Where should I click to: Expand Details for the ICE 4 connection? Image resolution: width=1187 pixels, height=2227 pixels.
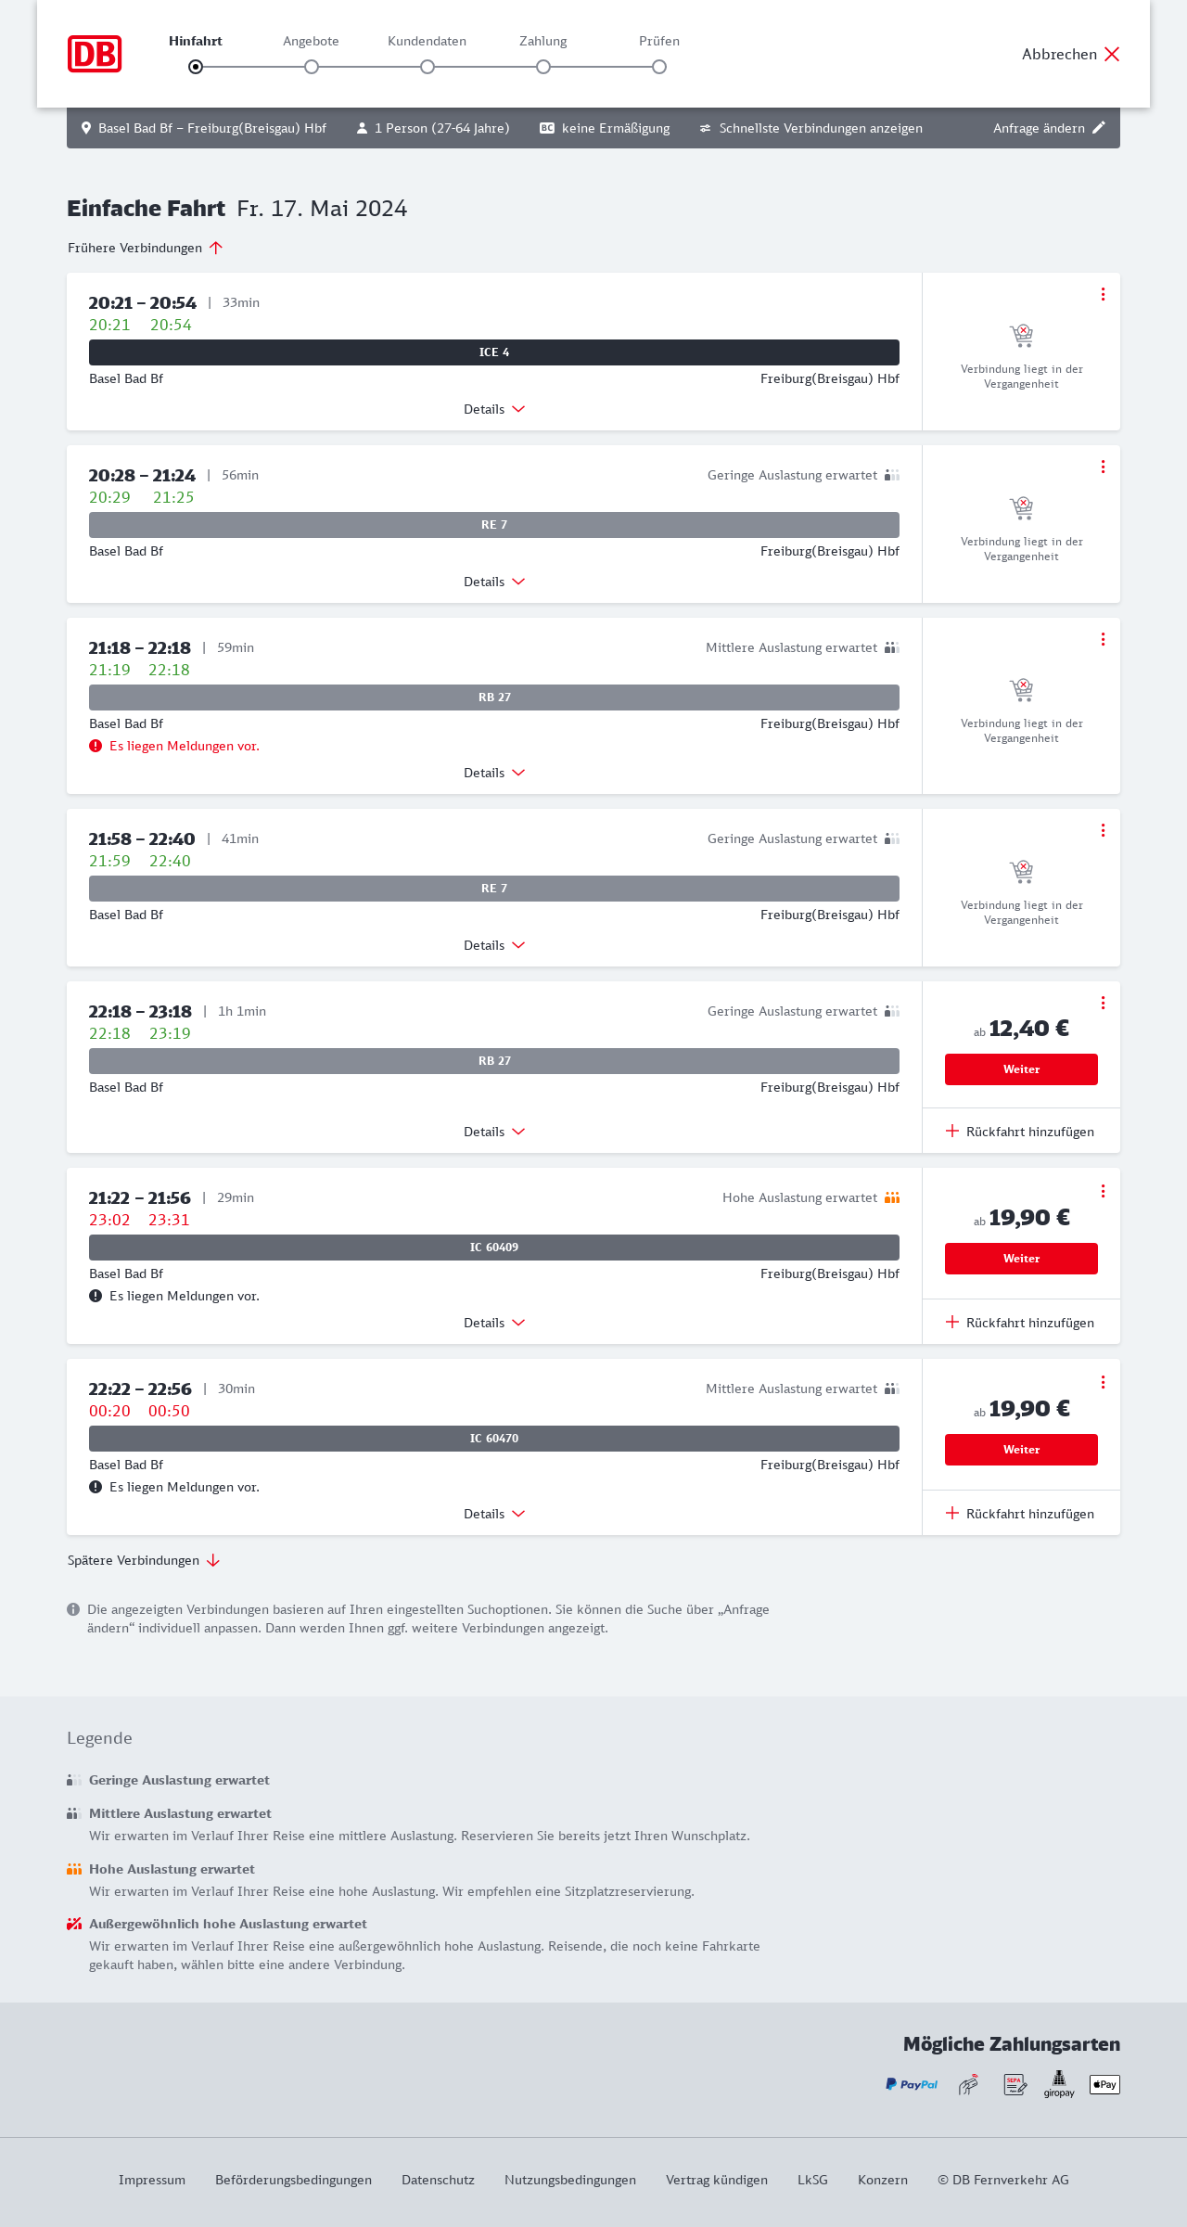click(x=494, y=409)
